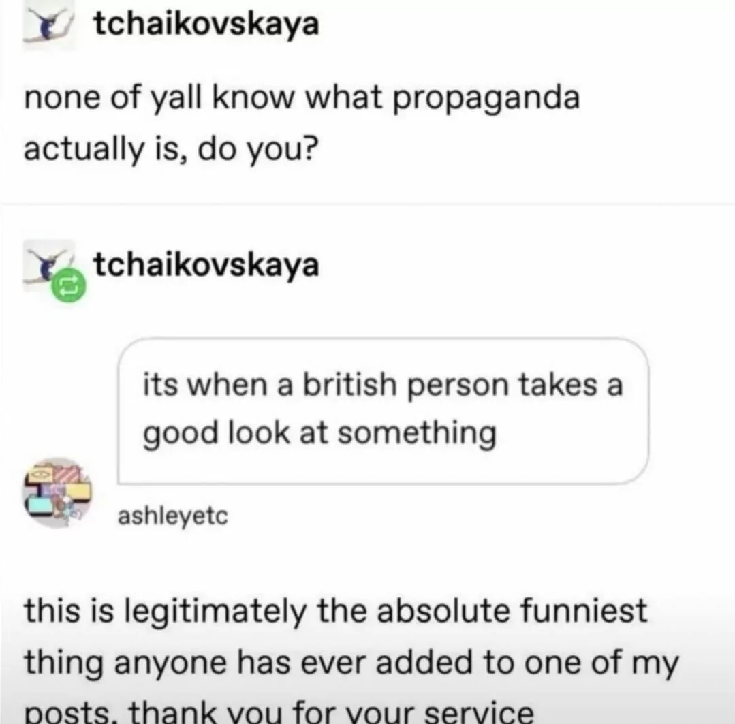Open tchaikovskaya's avatar on the original post
Screen dimensions: 735x724
49,25
